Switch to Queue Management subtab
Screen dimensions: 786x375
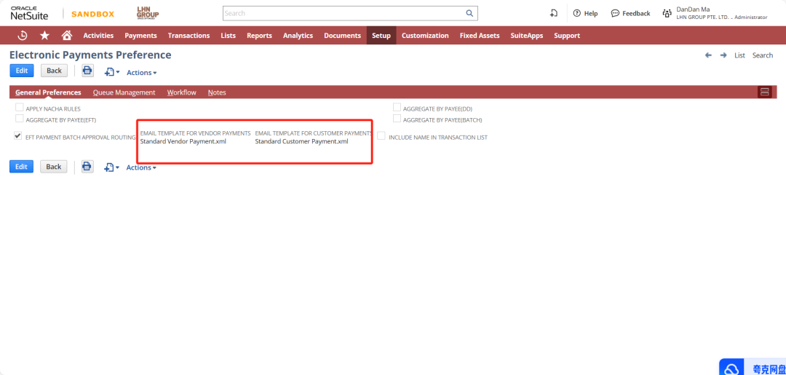[x=124, y=92]
